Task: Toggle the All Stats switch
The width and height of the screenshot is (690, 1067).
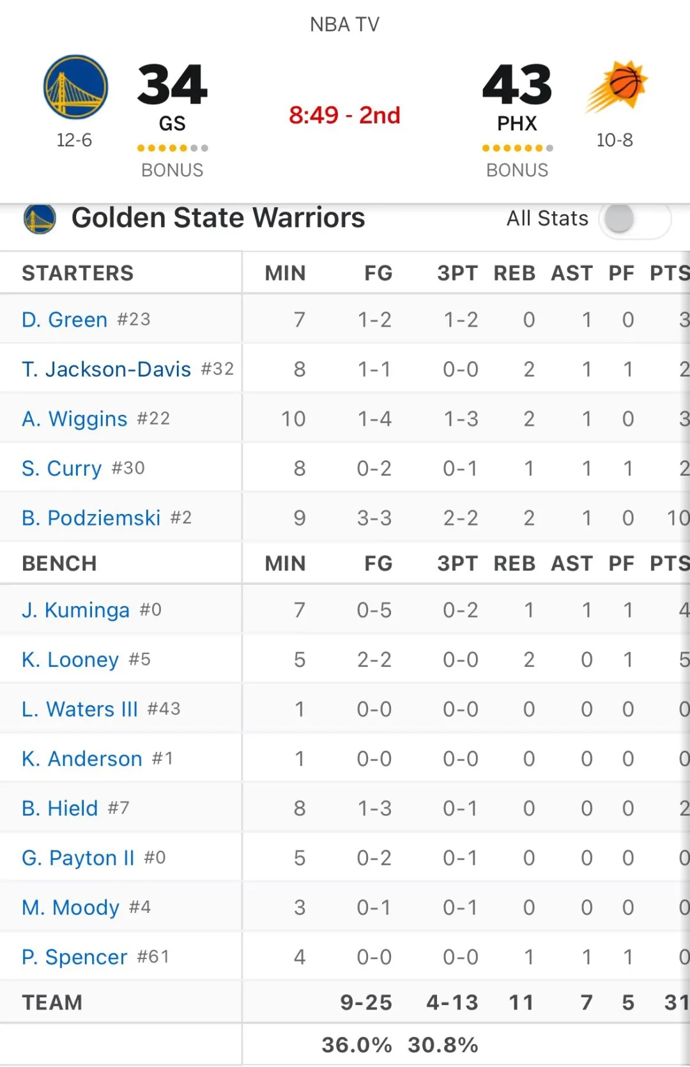Action: click(x=634, y=219)
